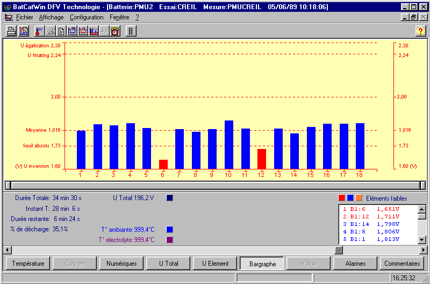Open the numeric values page icon
Screen dimensions: 430x284
tap(61, 31)
